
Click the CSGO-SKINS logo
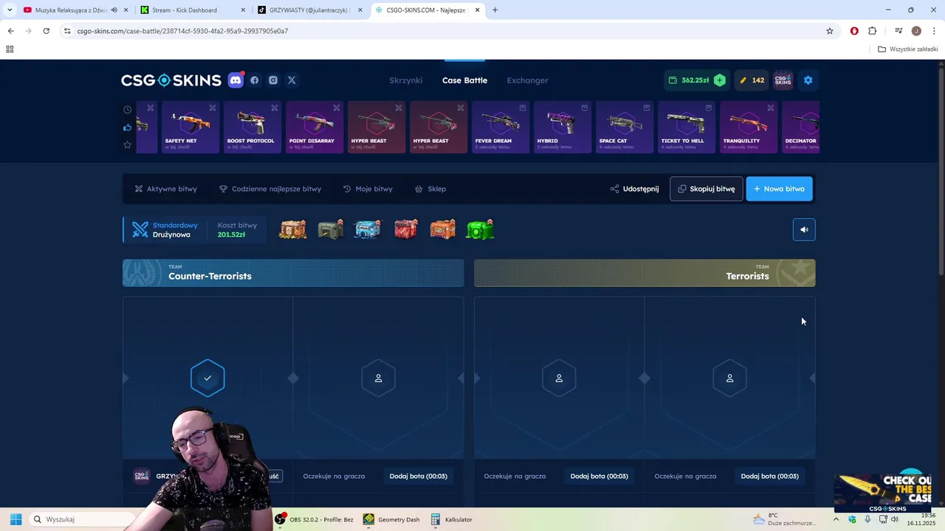coord(171,80)
